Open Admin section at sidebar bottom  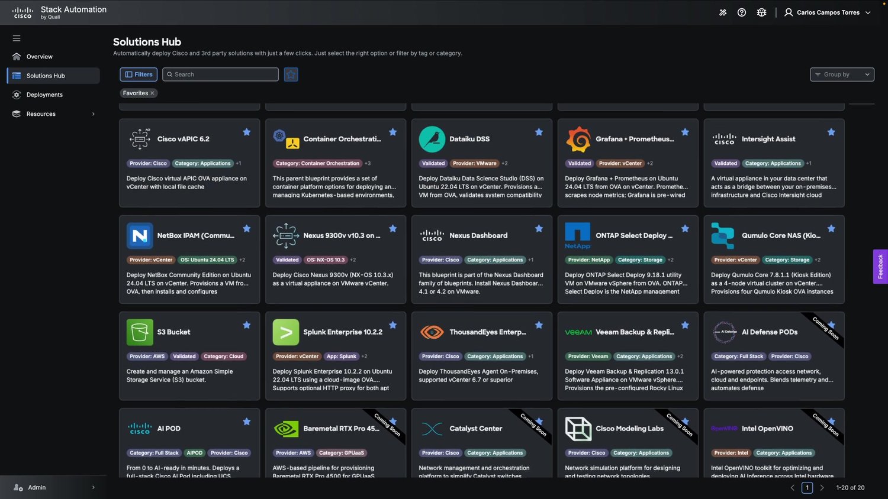click(x=53, y=488)
